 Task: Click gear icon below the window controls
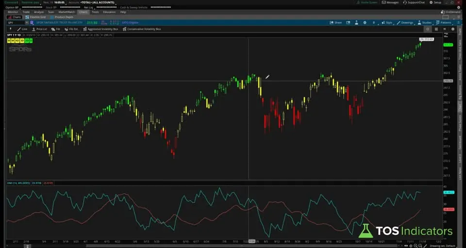click(x=459, y=7)
